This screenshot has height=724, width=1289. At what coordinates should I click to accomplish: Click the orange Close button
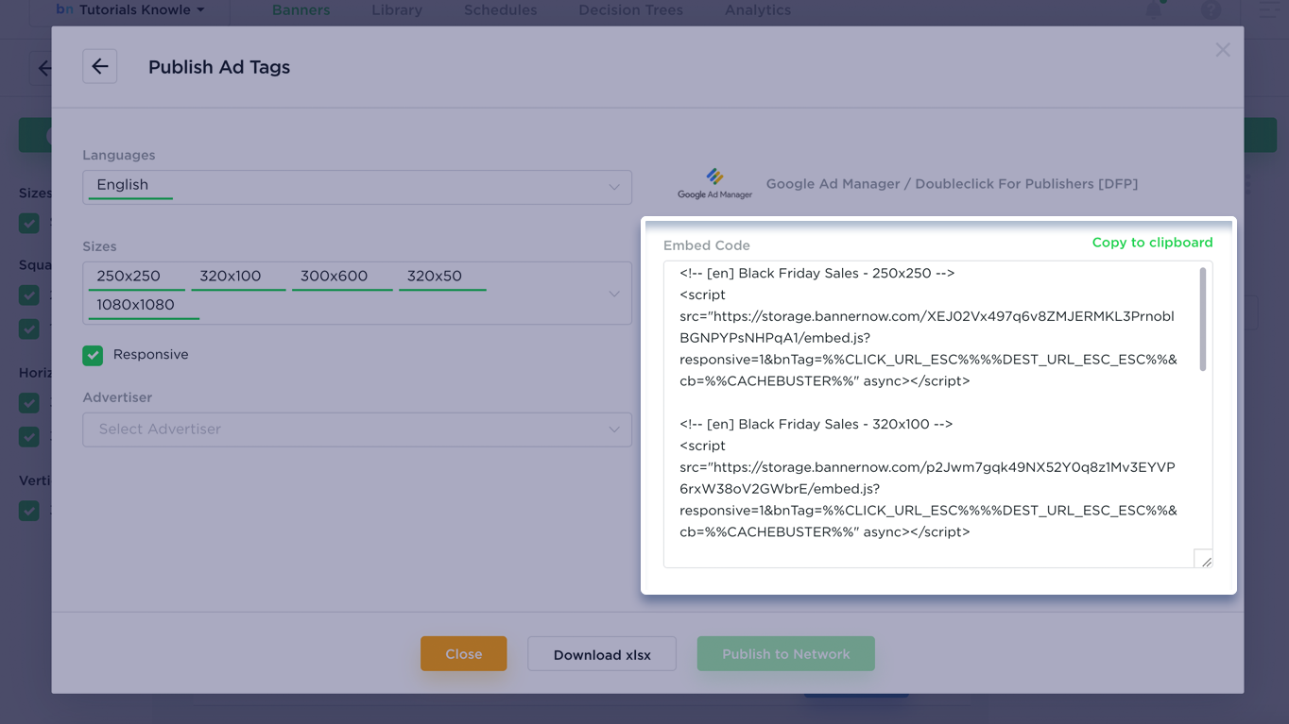pos(463,654)
